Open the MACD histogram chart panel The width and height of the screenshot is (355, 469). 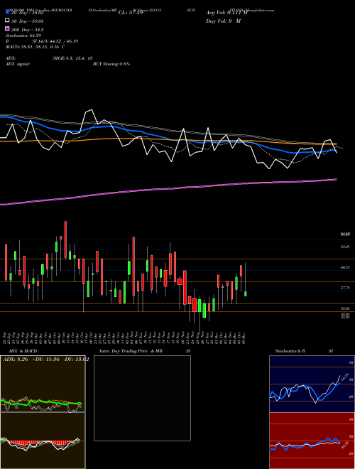tap(43, 441)
